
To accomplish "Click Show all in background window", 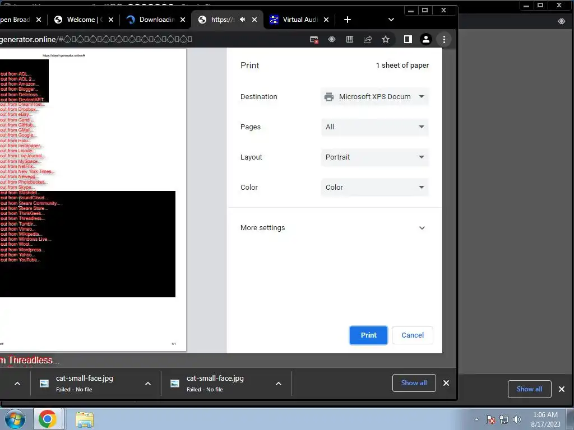I will point(529,389).
